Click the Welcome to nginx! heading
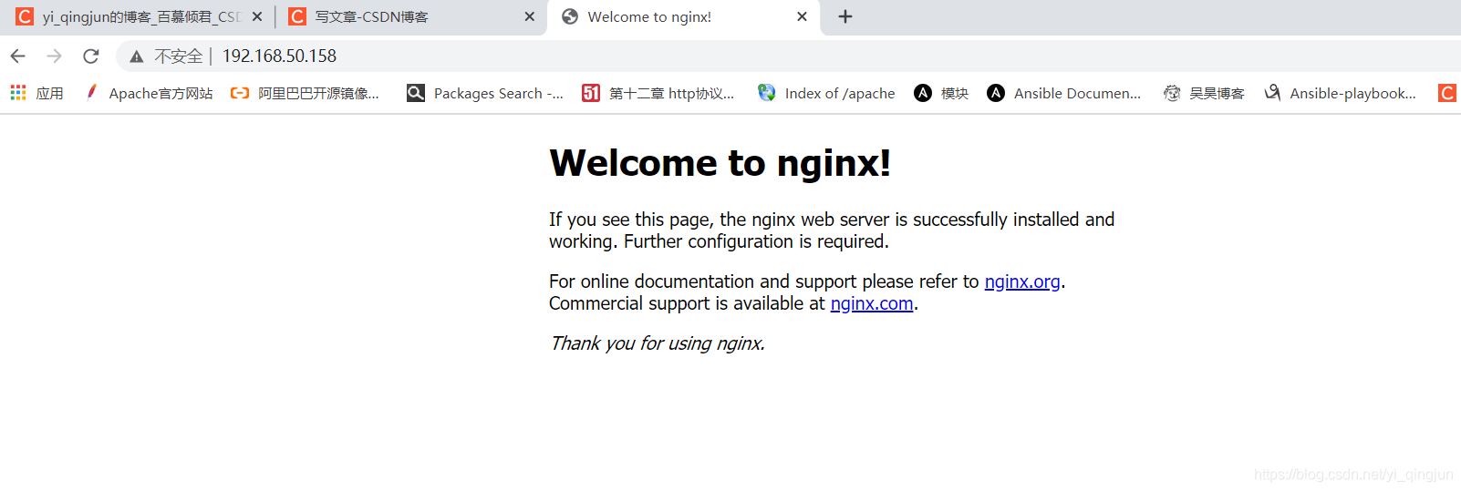This screenshot has height=491, width=1461. tap(720, 163)
